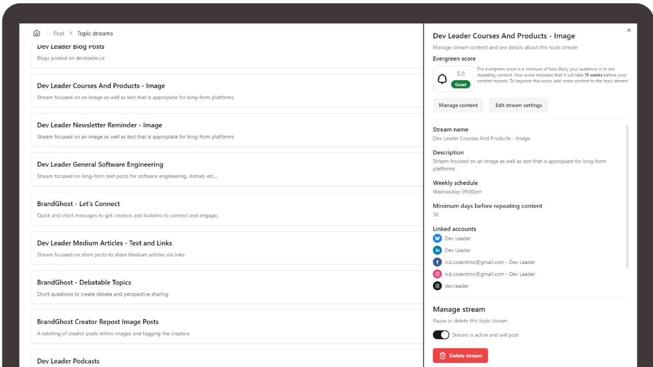Open Dev Leader General Software Engineering stream
The image size is (653, 367).
(x=227, y=169)
